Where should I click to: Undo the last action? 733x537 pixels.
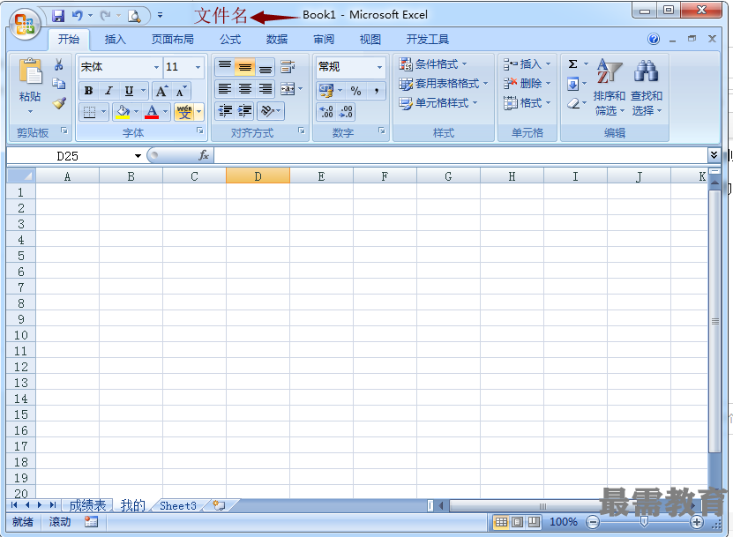click(x=77, y=16)
